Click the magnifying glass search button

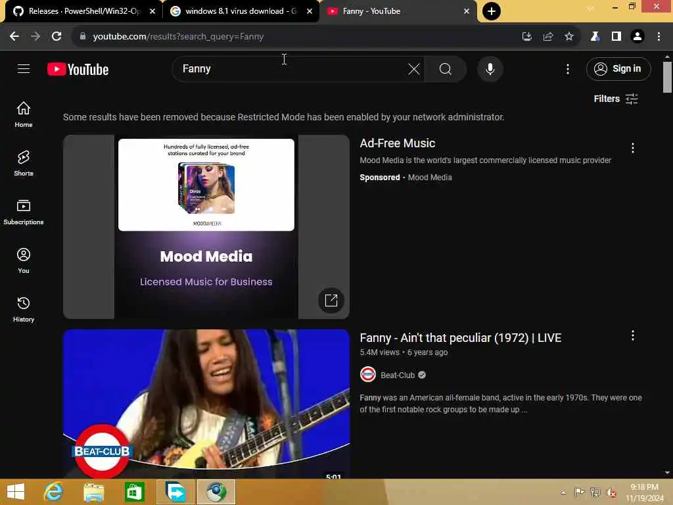point(445,68)
